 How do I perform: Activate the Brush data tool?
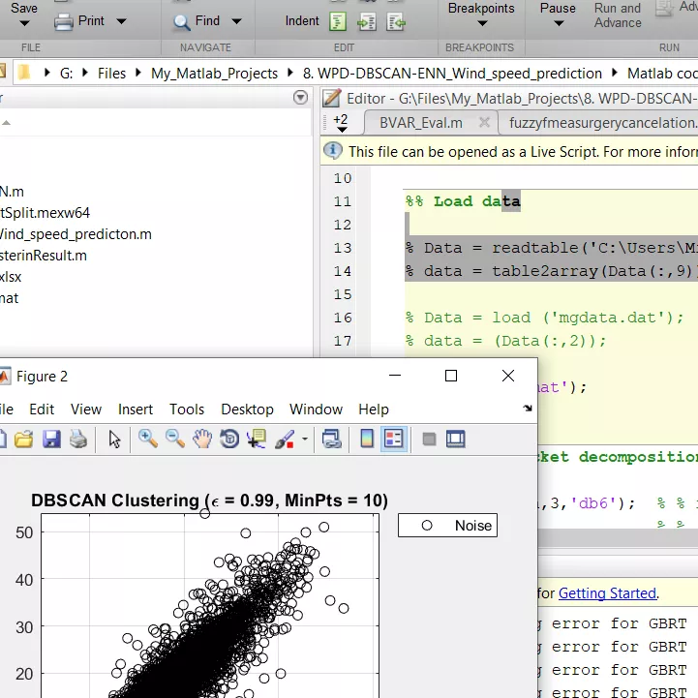click(x=285, y=439)
